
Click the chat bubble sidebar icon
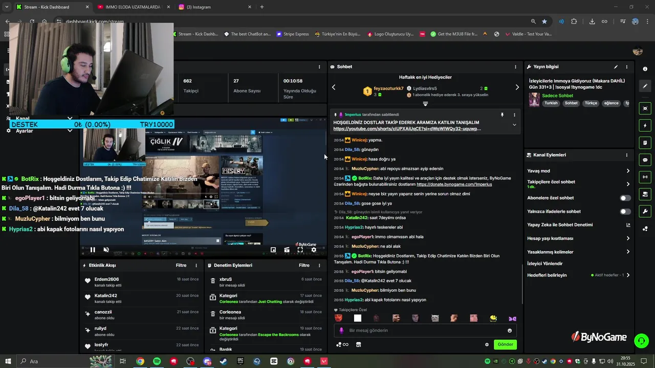645,160
